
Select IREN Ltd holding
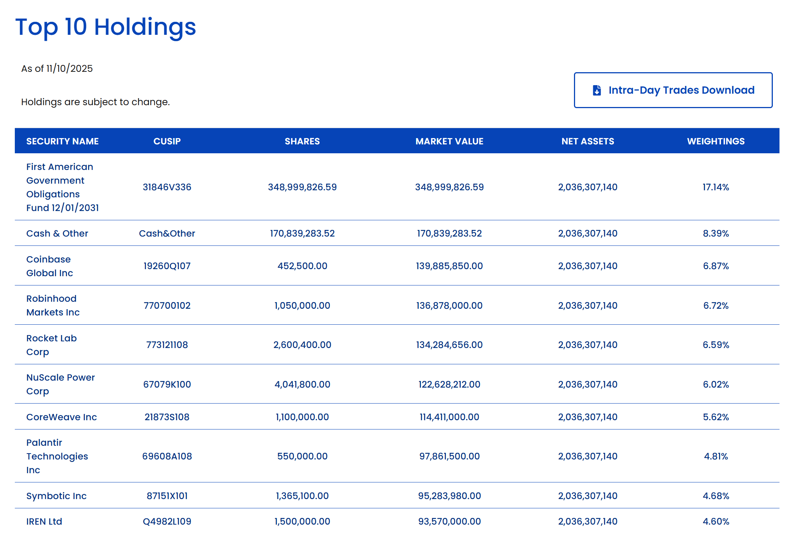(44, 521)
